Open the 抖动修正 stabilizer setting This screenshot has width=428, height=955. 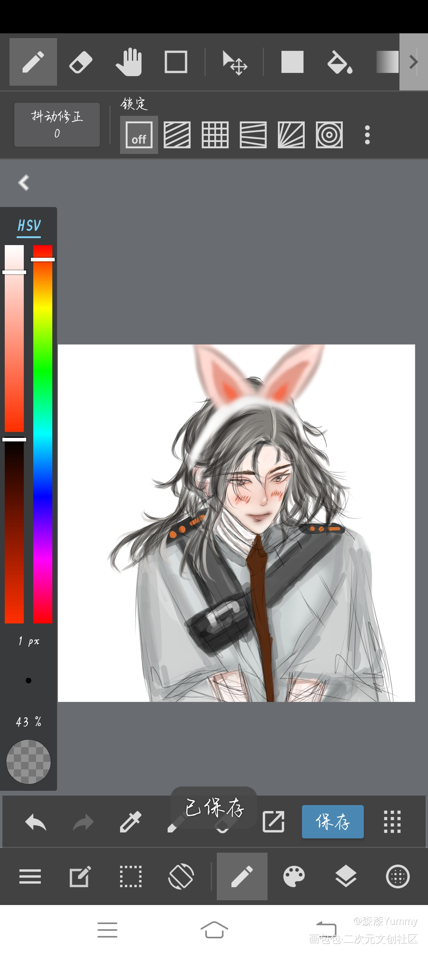(x=57, y=125)
